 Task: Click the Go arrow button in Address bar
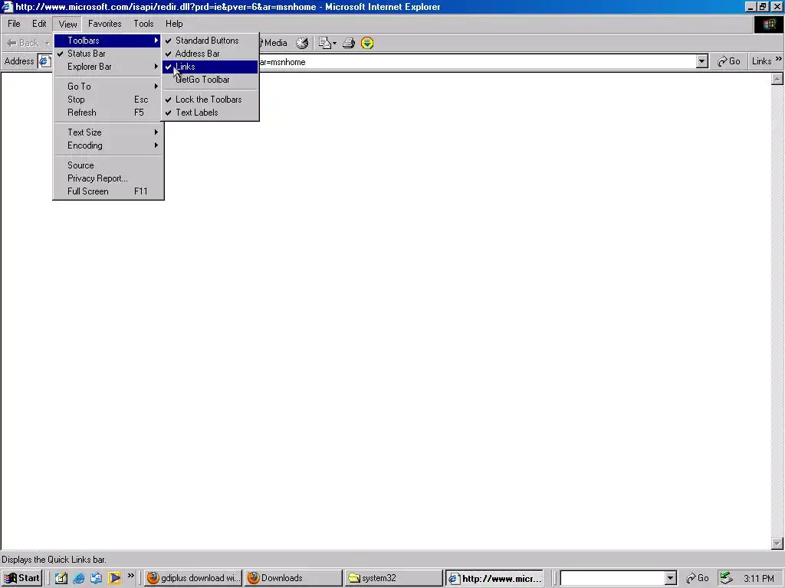(728, 61)
